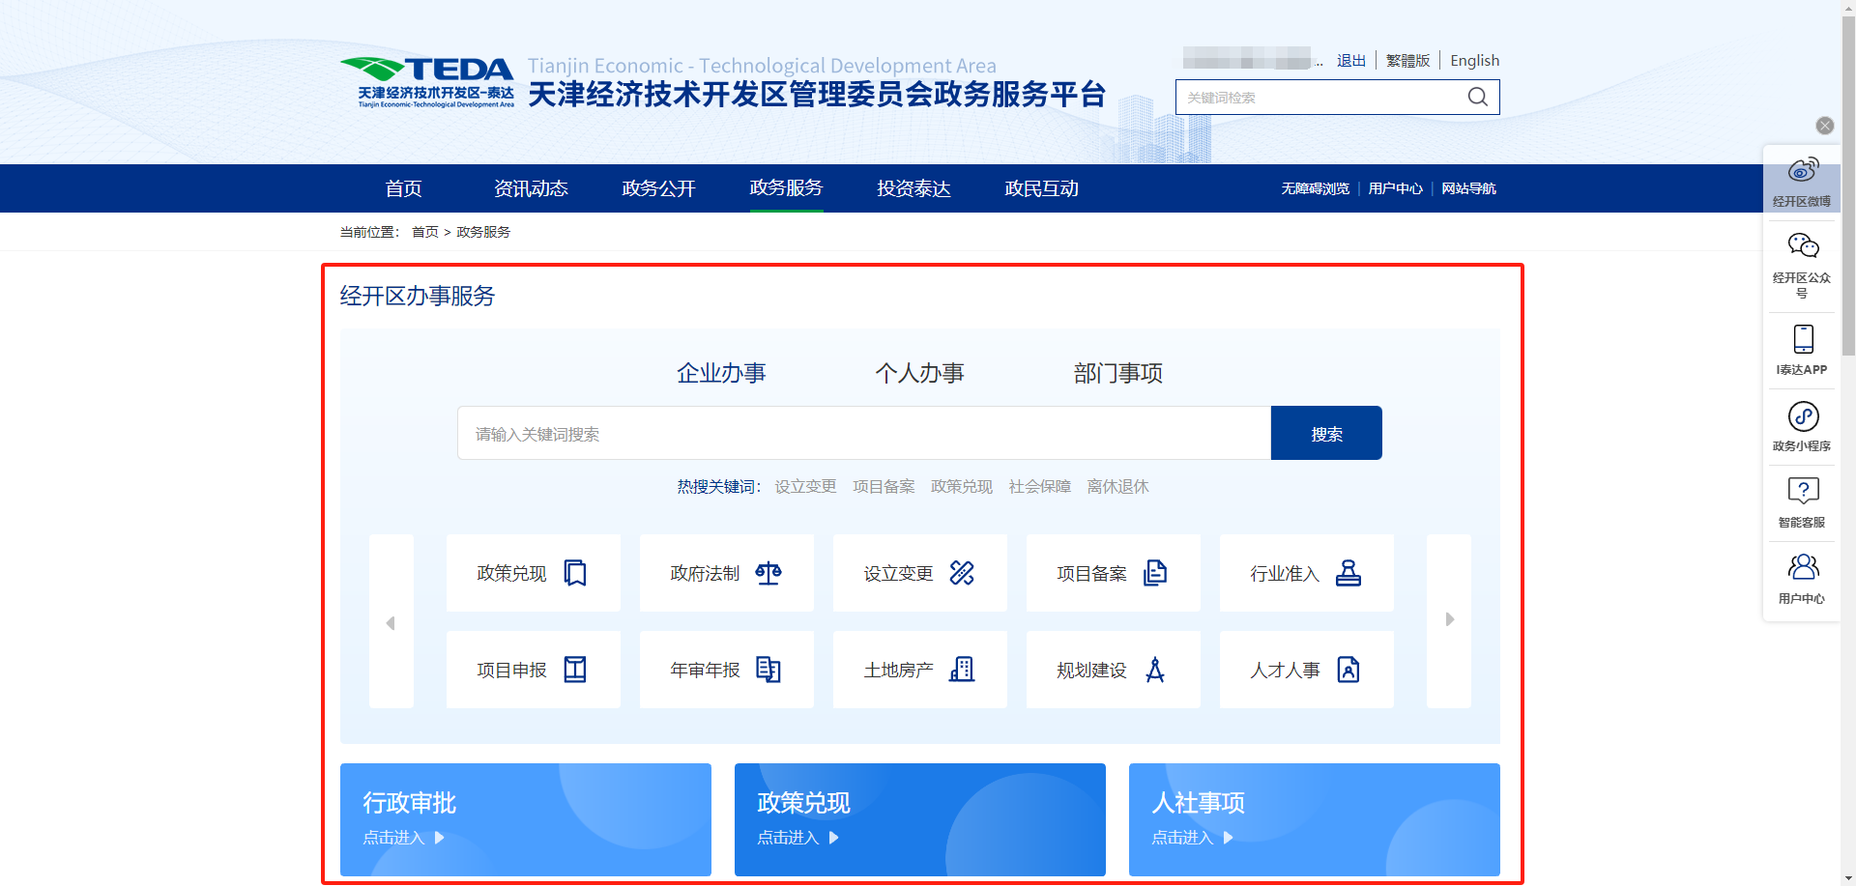Open the 政务公开 nav menu
1856x886 pixels.
pyautogui.click(x=658, y=188)
